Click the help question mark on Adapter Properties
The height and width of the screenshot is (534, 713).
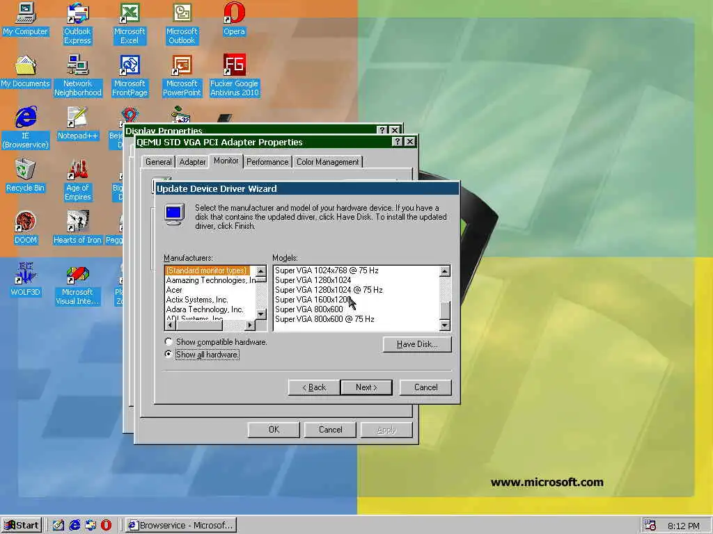[x=397, y=142]
